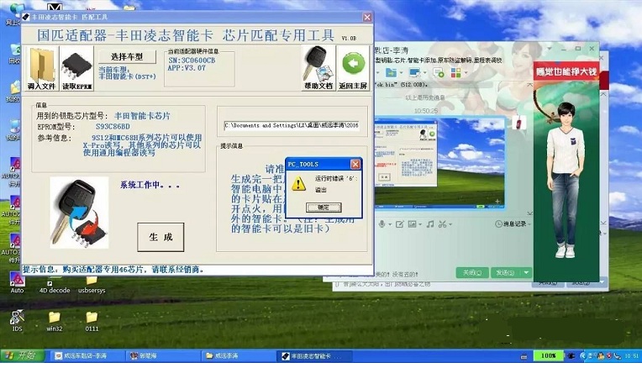Open the usbsersys desktop folder
The height and width of the screenshot is (368, 642).
click(x=92, y=284)
